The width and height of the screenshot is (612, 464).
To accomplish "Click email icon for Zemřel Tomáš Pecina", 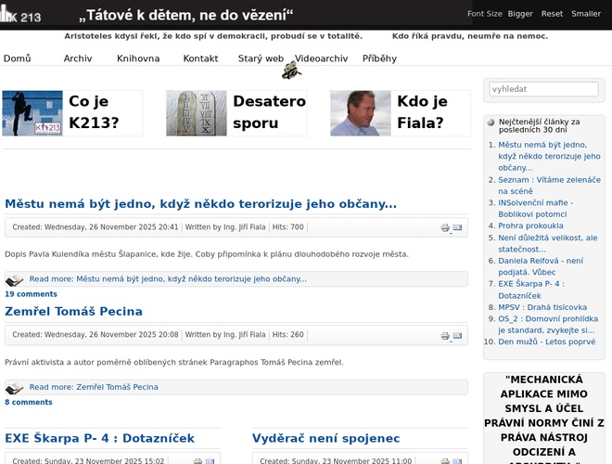I will [x=457, y=336].
